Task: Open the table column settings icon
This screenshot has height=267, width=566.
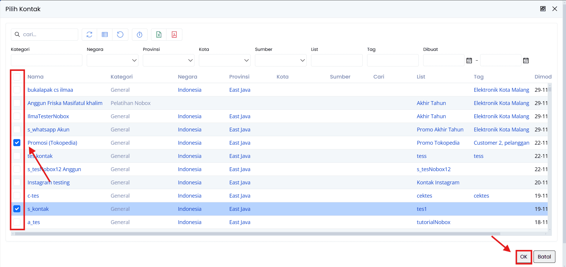Action: click(x=104, y=34)
